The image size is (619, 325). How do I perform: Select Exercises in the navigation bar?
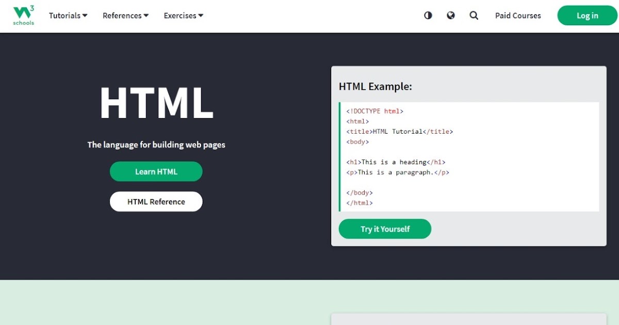183,15
